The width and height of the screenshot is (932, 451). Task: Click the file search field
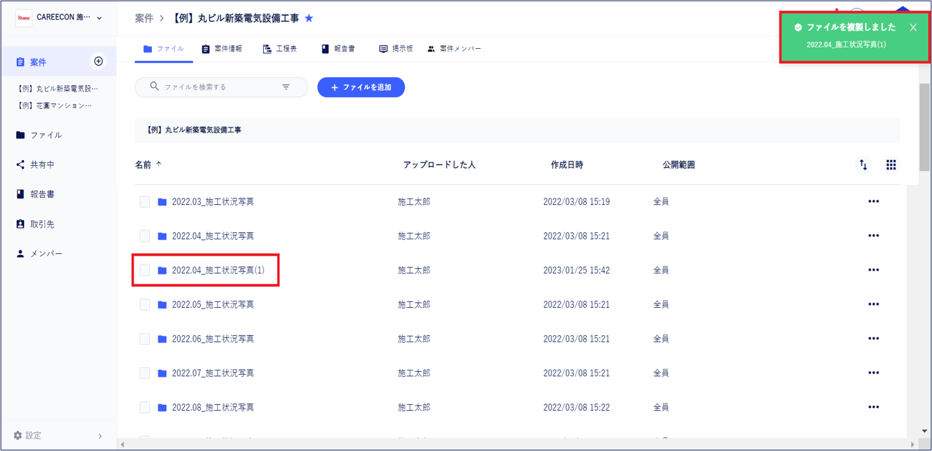point(221,87)
